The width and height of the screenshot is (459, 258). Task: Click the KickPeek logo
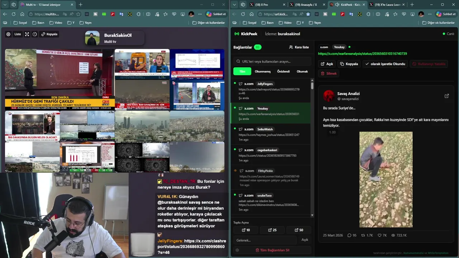click(246, 34)
